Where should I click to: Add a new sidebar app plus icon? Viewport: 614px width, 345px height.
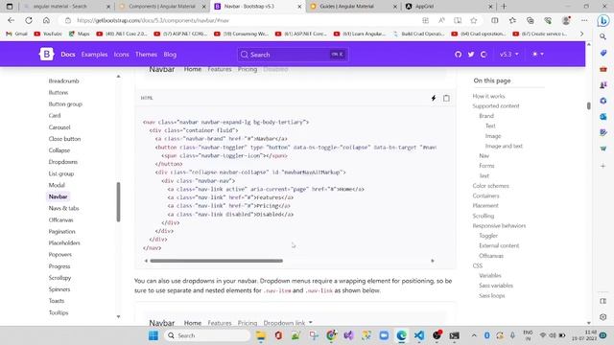click(603, 166)
